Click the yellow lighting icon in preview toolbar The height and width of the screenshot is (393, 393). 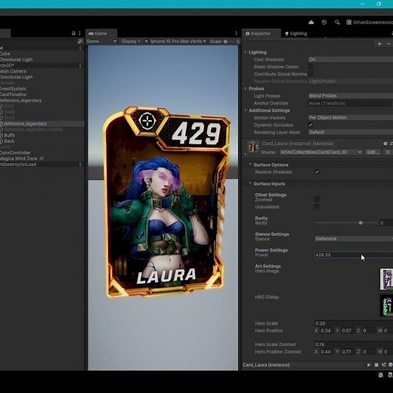(x=384, y=364)
